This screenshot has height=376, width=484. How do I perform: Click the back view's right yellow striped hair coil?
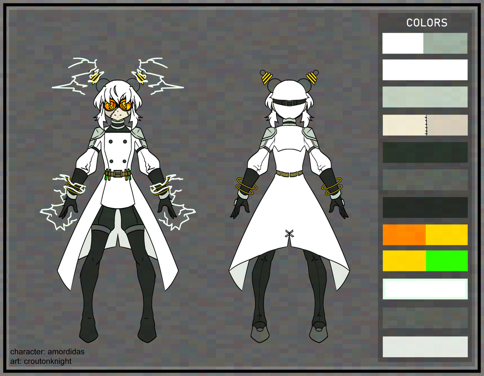point(312,77)
